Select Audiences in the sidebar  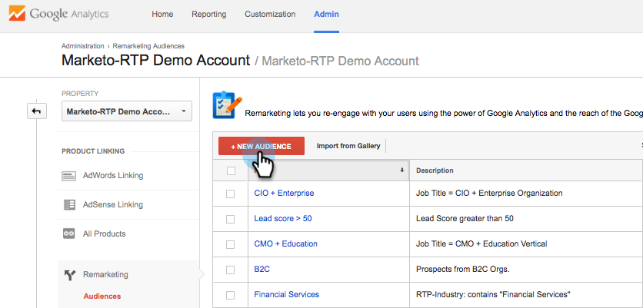pos(102,296)
